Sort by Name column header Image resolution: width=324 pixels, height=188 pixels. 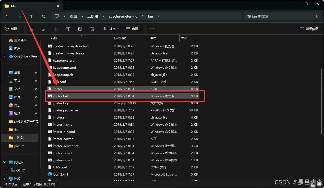coord(80,38)
